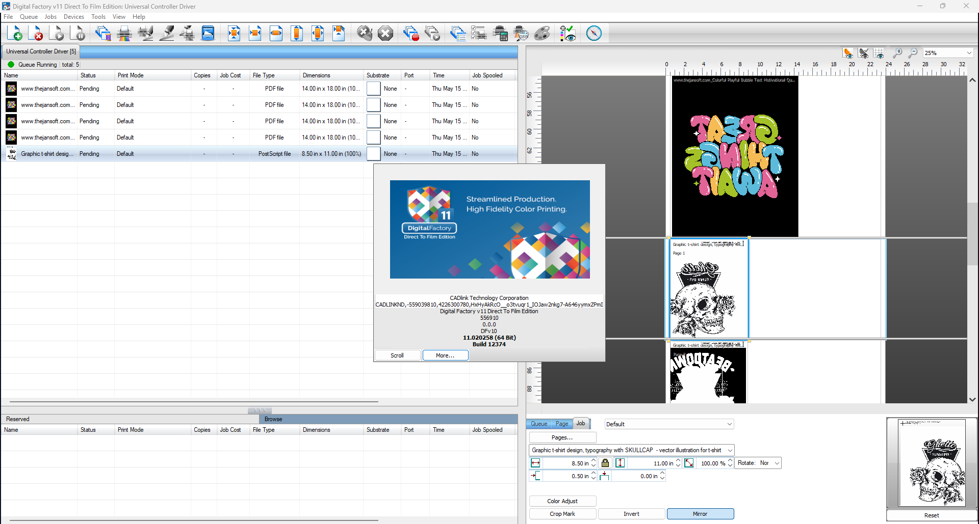Screen dimensions: 979x524
Task: Toggle the padlock aspect ratio lock
Action: 605,463
